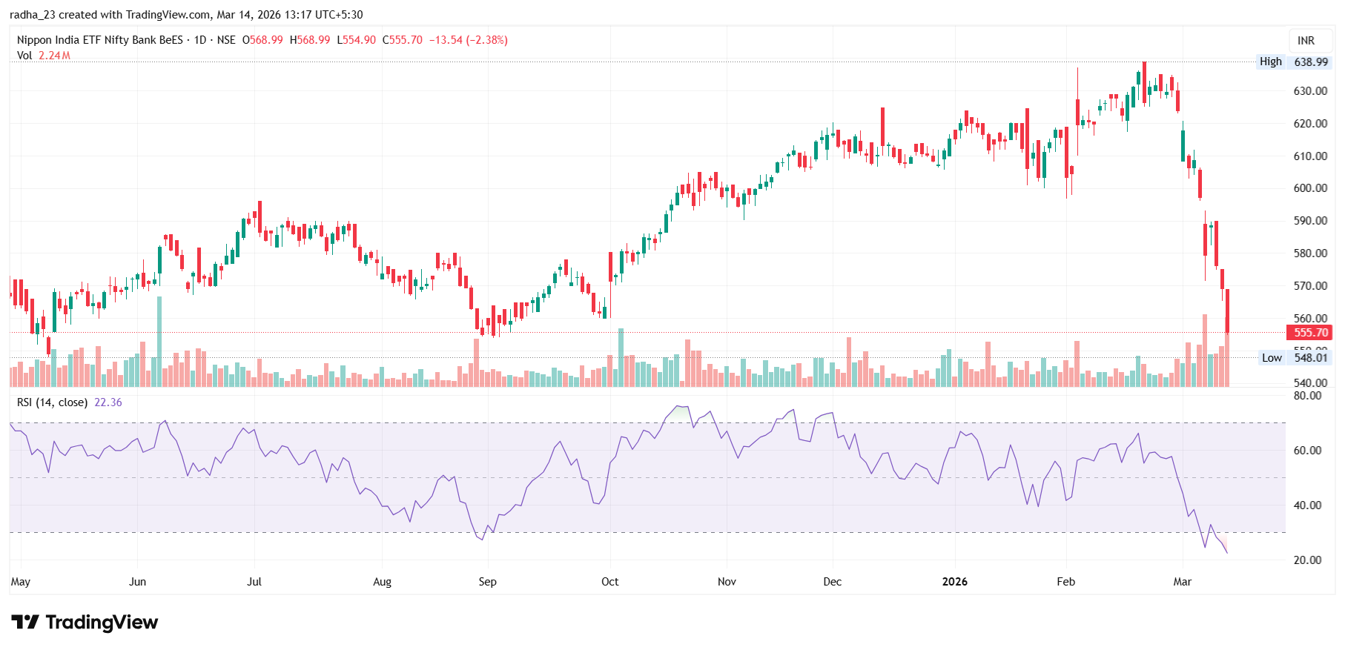The height and width of the screenshot is (650, 1345).
Task: Click the INR currency label
Action: [1306, 41]
